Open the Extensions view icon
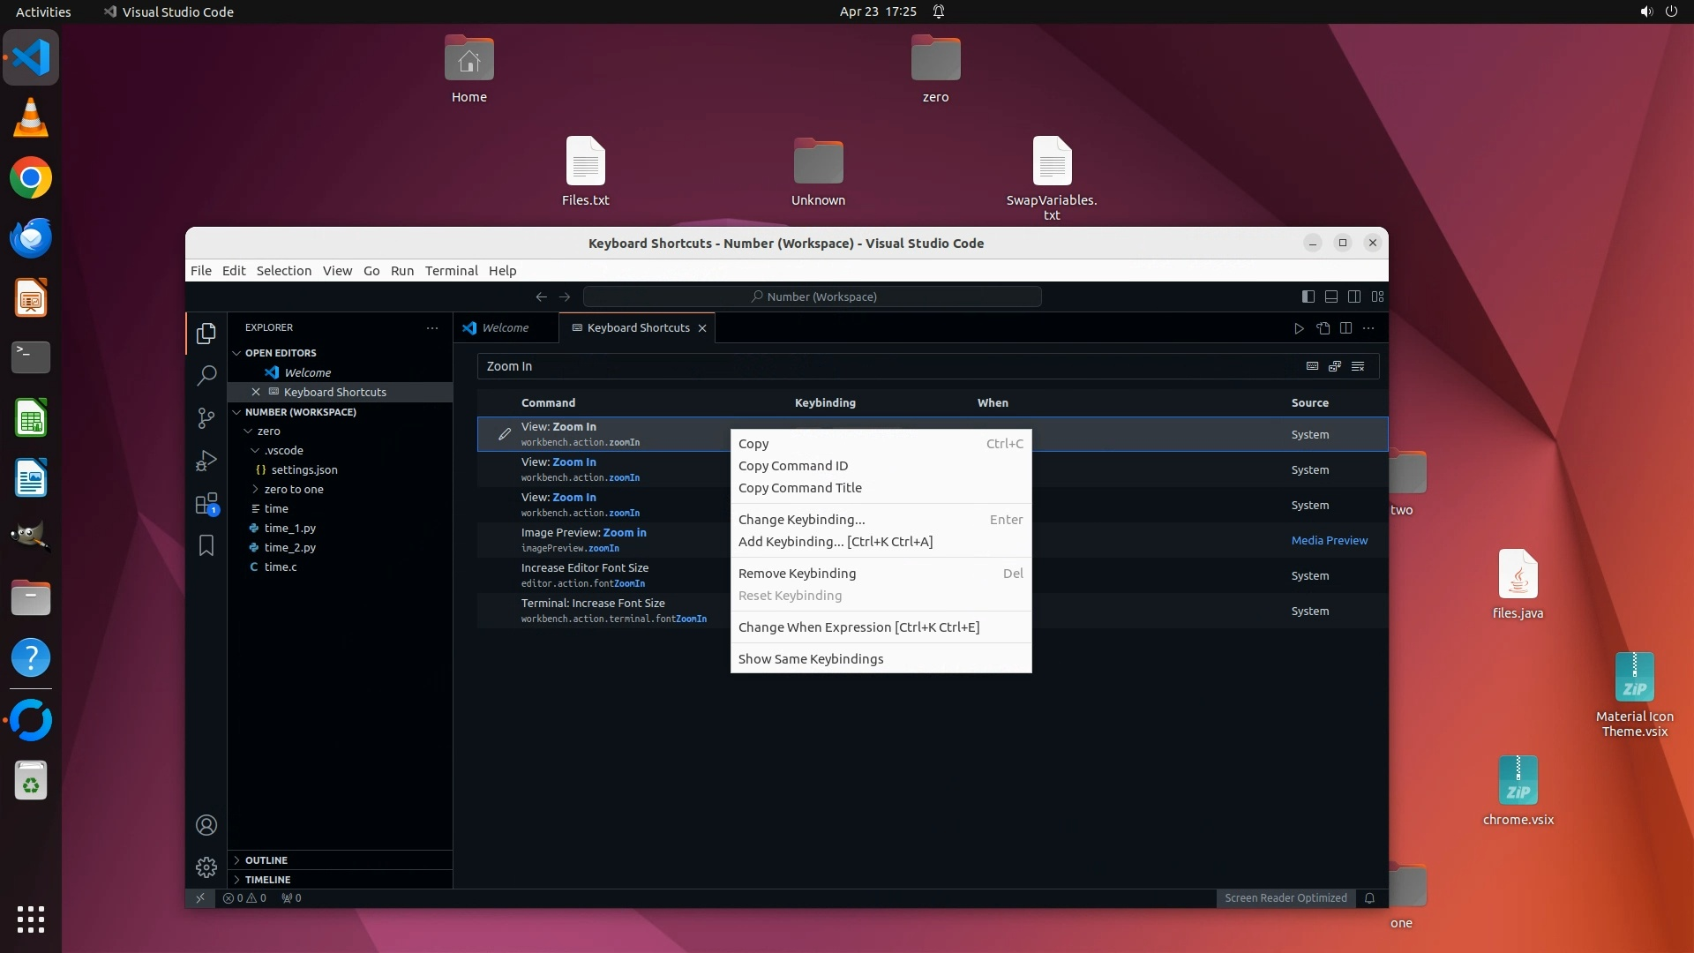This screenshot has height=953, width=1694. point(206,504)
